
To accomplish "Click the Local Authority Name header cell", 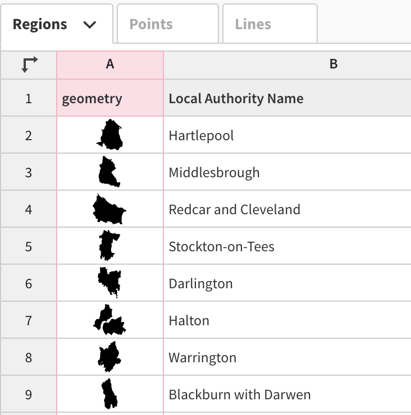I will (236, 99).
